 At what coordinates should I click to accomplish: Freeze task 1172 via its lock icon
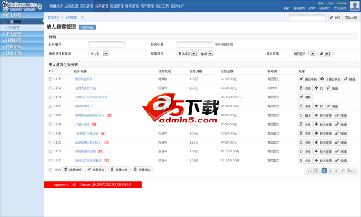pos(301,88)
